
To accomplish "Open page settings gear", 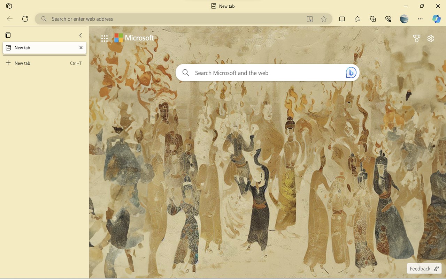I will pos(431,38).
